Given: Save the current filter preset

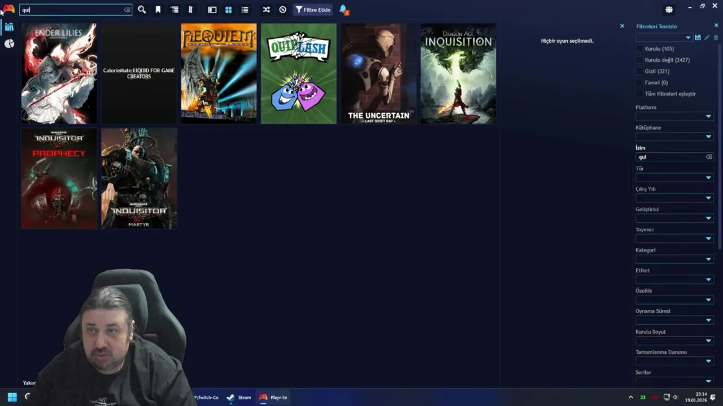Looking at the screenshot, I should point(698,37).
